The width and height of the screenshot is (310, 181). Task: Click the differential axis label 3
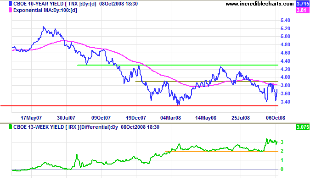282,142
